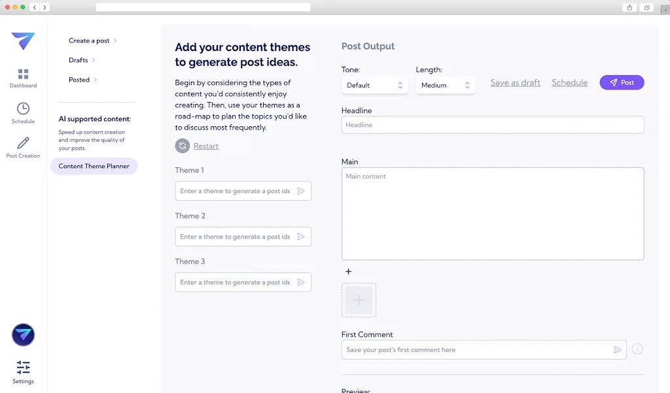Click the Save as draft link

tap(515, 82)
